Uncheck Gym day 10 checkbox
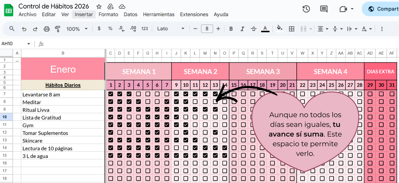The height and width of the screenshot is (183, 399). 185,124
